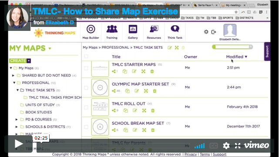279x157 pixels.
Task: Check the TMLC ROLL OUT checkbox
Action: [x=86, y=107]
